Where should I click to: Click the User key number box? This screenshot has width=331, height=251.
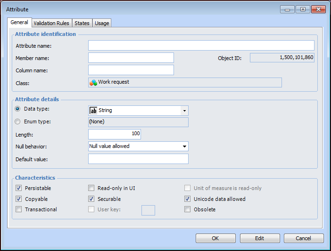pyautogui.click(x=148, y=210)
